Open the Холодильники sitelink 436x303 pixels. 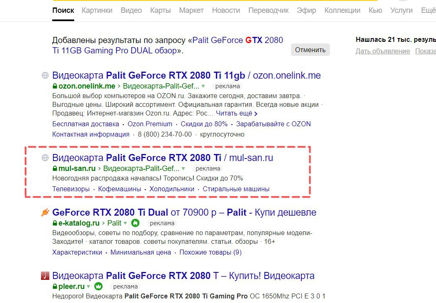(172, 189)
